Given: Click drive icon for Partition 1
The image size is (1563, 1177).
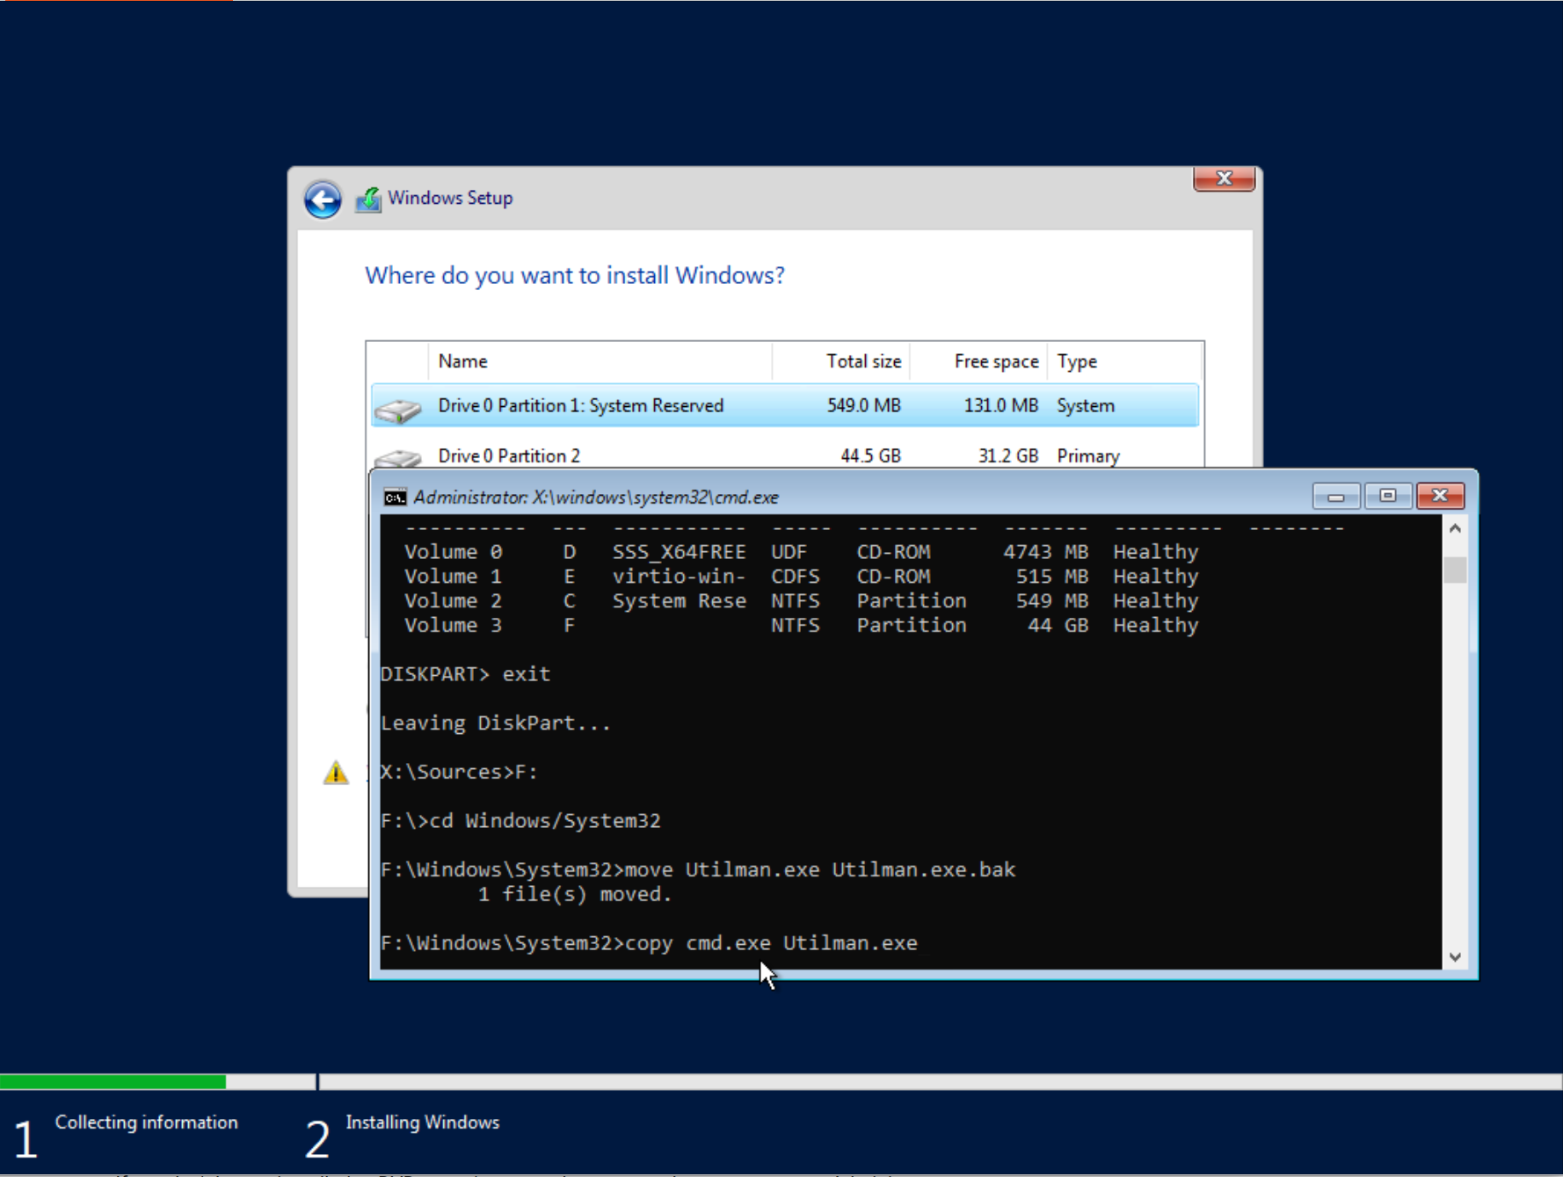Looking at the screenshot, I should click(x=398, y=410).
